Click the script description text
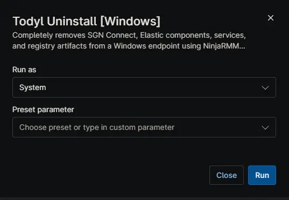289x200 pixels. coord(129,40)
